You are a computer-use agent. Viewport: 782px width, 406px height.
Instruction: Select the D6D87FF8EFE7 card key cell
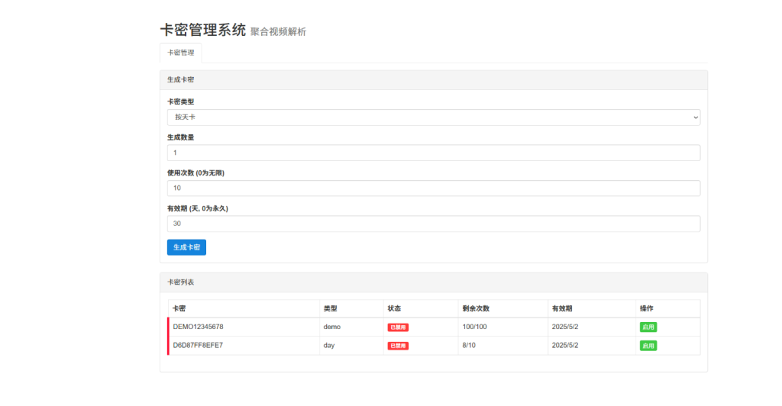coord(199,346)
